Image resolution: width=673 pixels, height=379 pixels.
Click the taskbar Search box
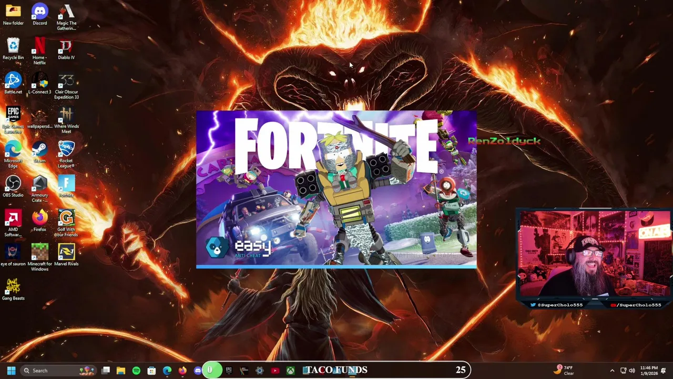pos(59,371)
